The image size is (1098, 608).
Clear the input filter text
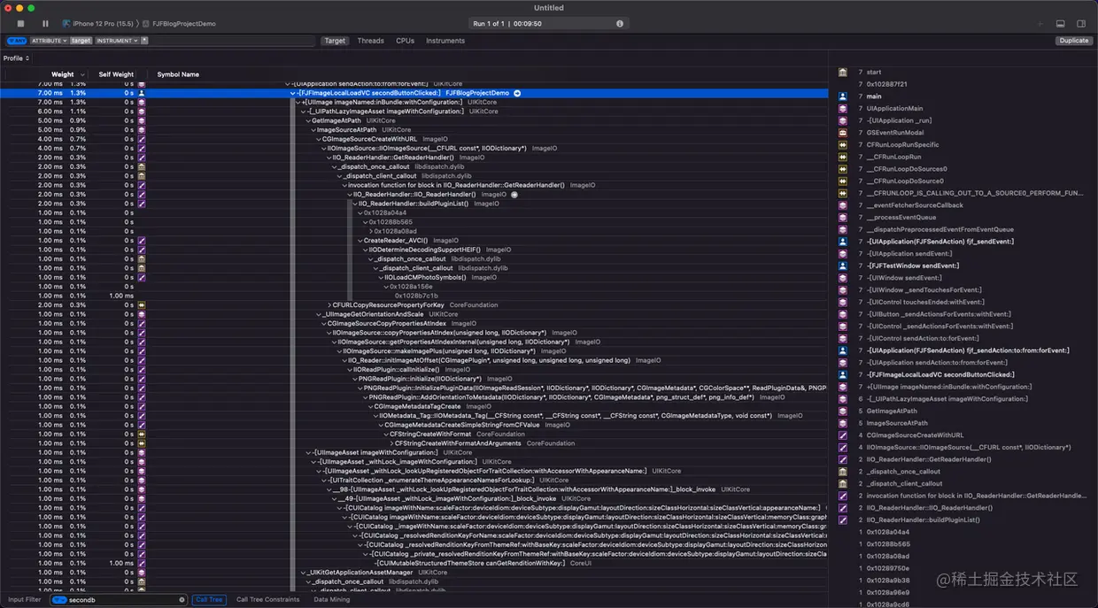click(182, 599)
